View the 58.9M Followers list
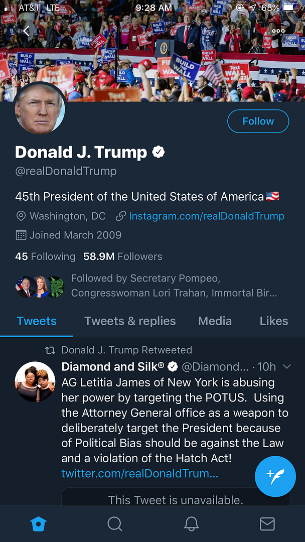 pyautogui.click(x=123, y=256)
